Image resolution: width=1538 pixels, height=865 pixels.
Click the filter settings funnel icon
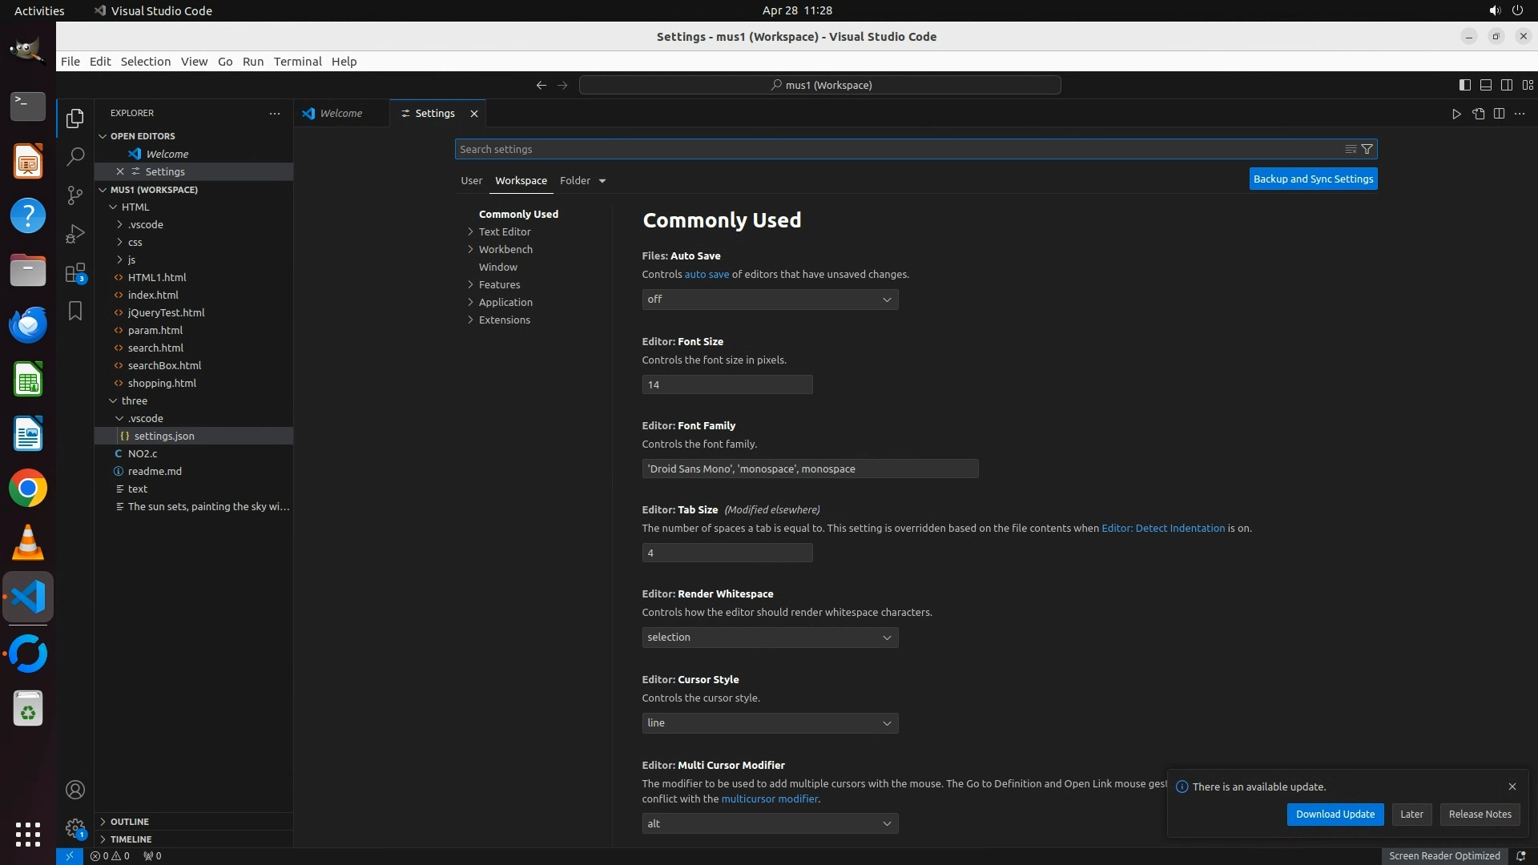(x=1367, y=149)
